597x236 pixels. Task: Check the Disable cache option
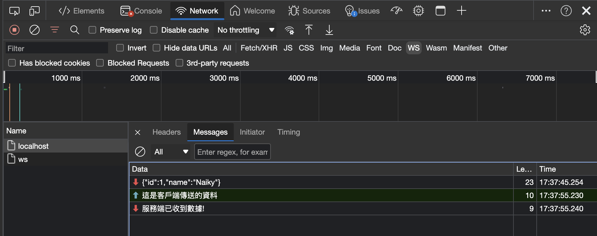tap(154, 30)
